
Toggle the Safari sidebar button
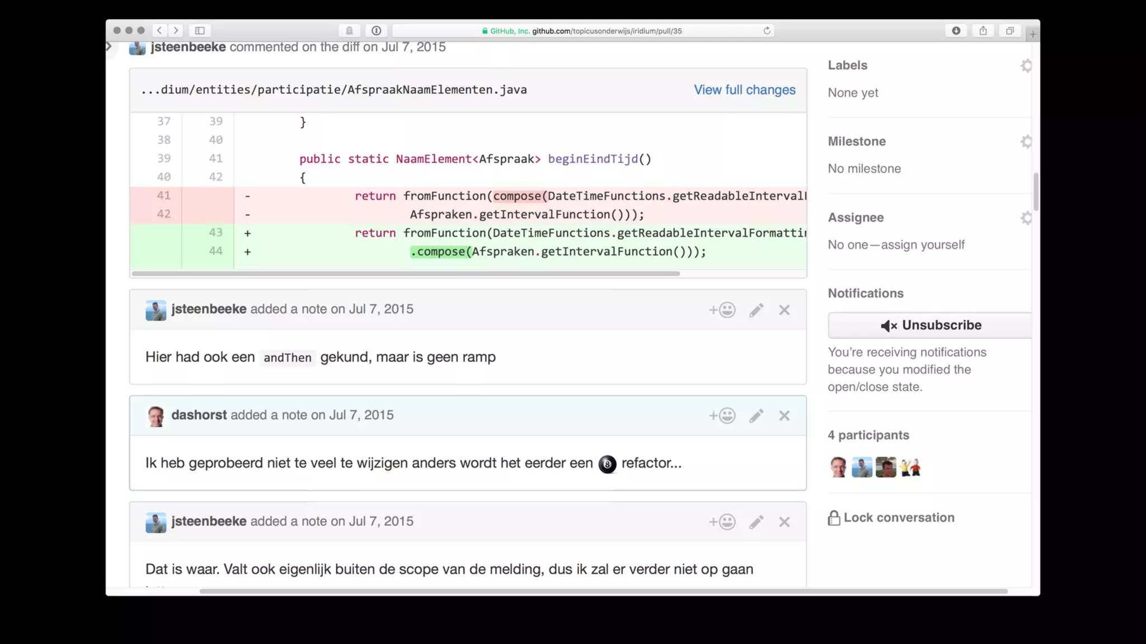point(200,31)
